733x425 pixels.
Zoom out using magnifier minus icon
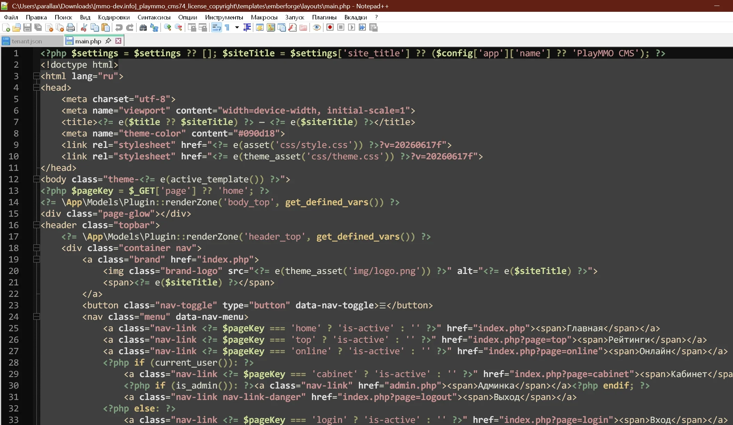tap(178, 28)
